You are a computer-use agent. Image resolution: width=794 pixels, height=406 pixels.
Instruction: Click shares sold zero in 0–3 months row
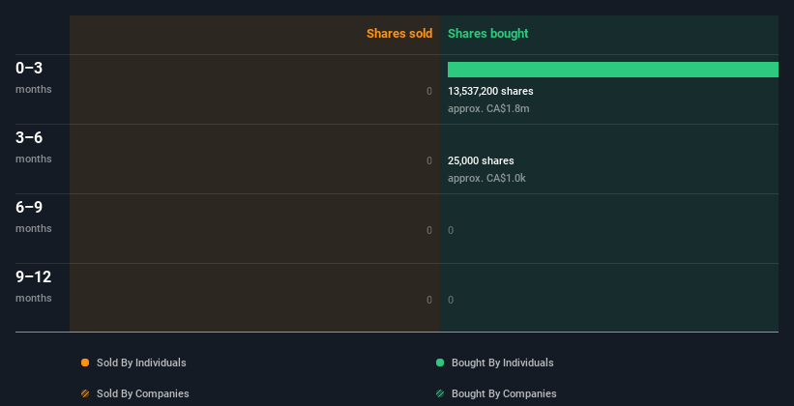(x=429, y=91)
